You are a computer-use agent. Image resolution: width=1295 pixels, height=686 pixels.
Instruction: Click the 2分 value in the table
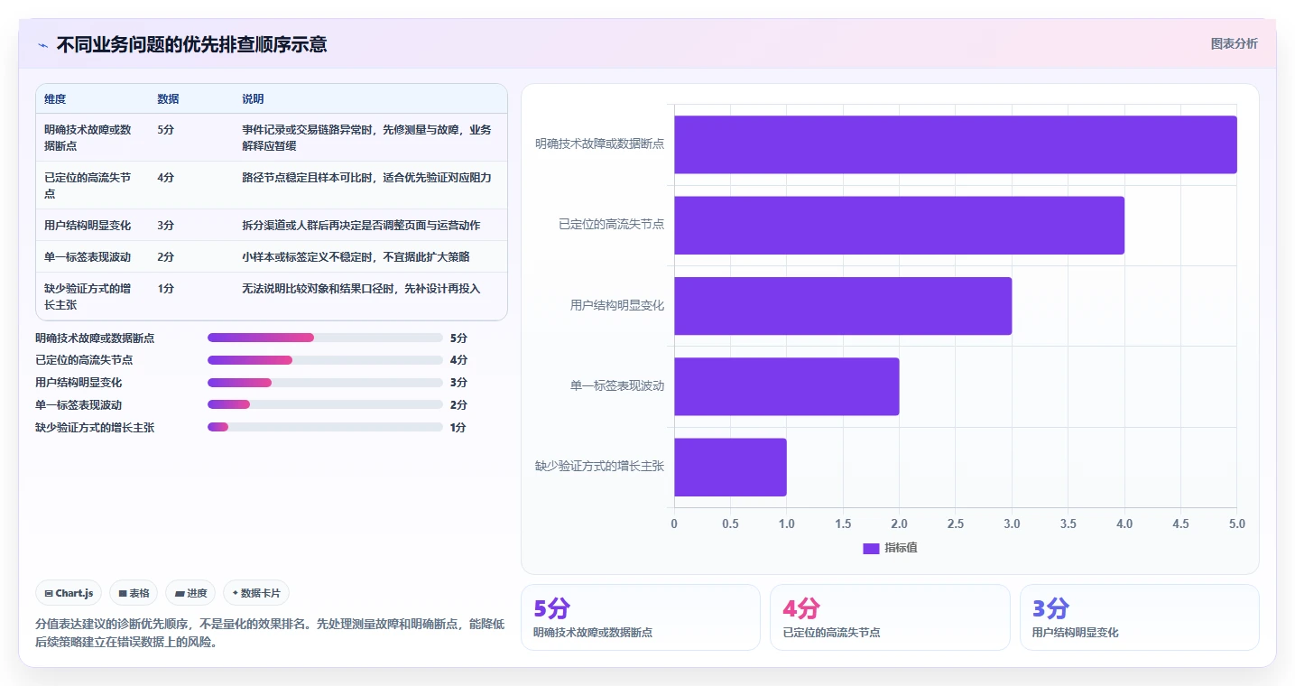click(x=165, y=256)
